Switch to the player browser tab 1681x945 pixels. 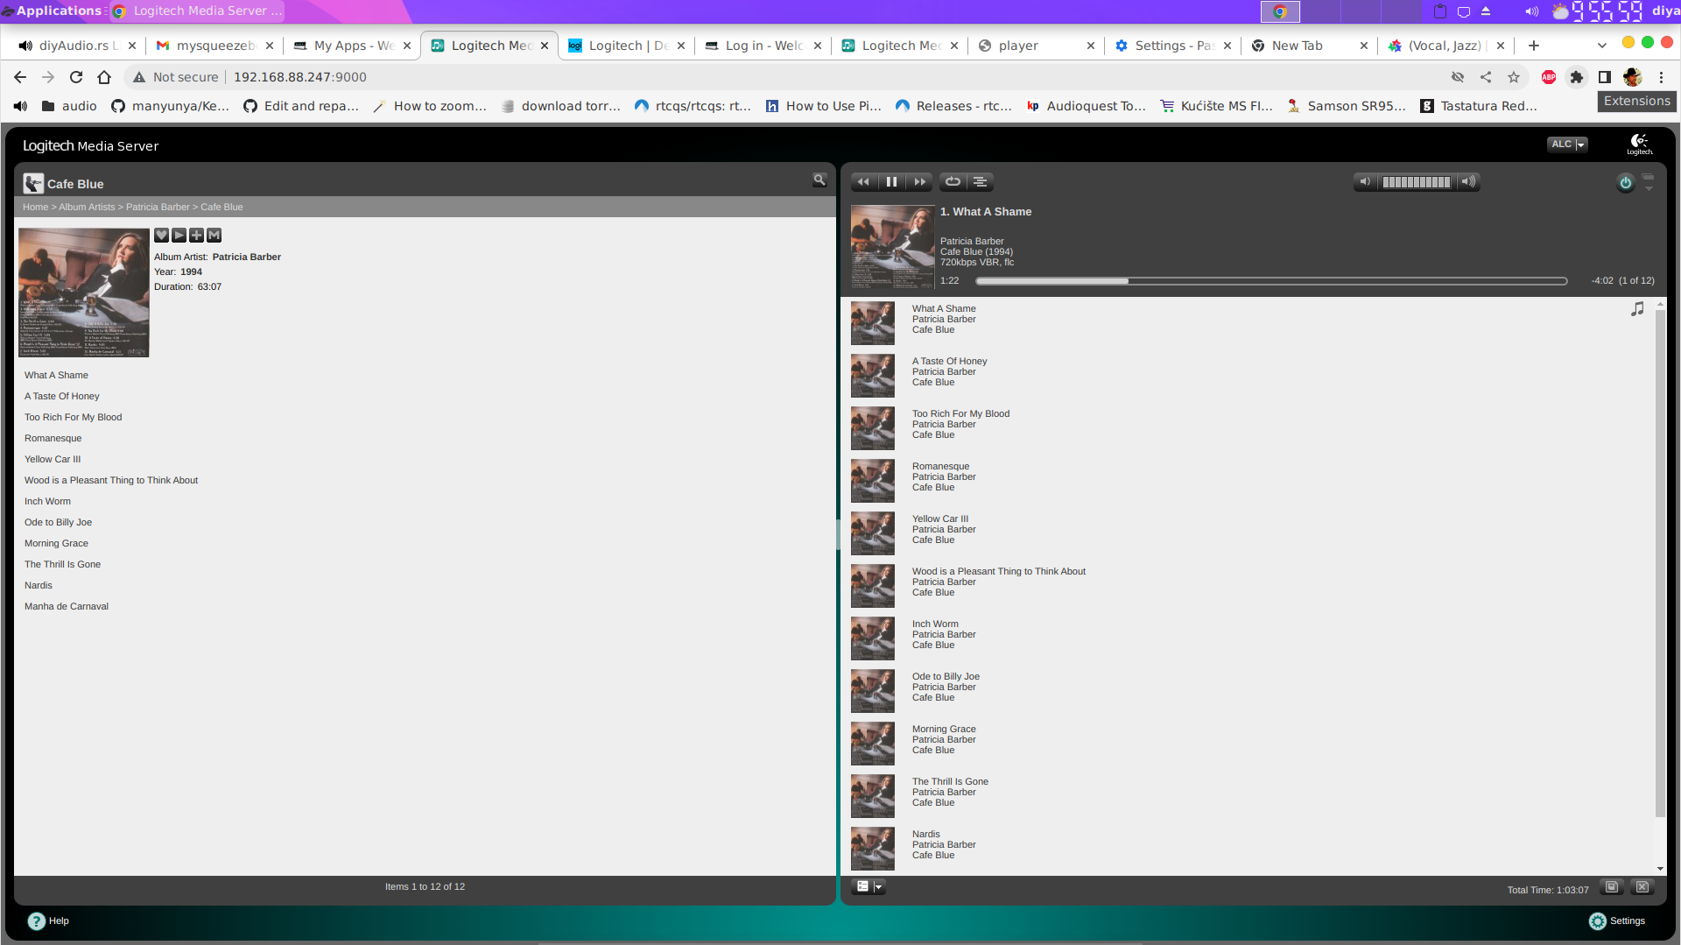(1037, 46)
